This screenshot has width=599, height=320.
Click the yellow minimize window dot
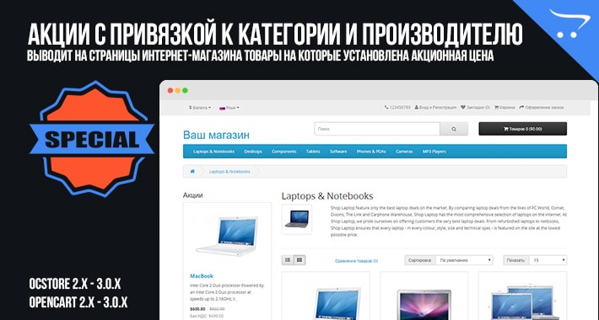pyautogui.click(x=178, y=90)
